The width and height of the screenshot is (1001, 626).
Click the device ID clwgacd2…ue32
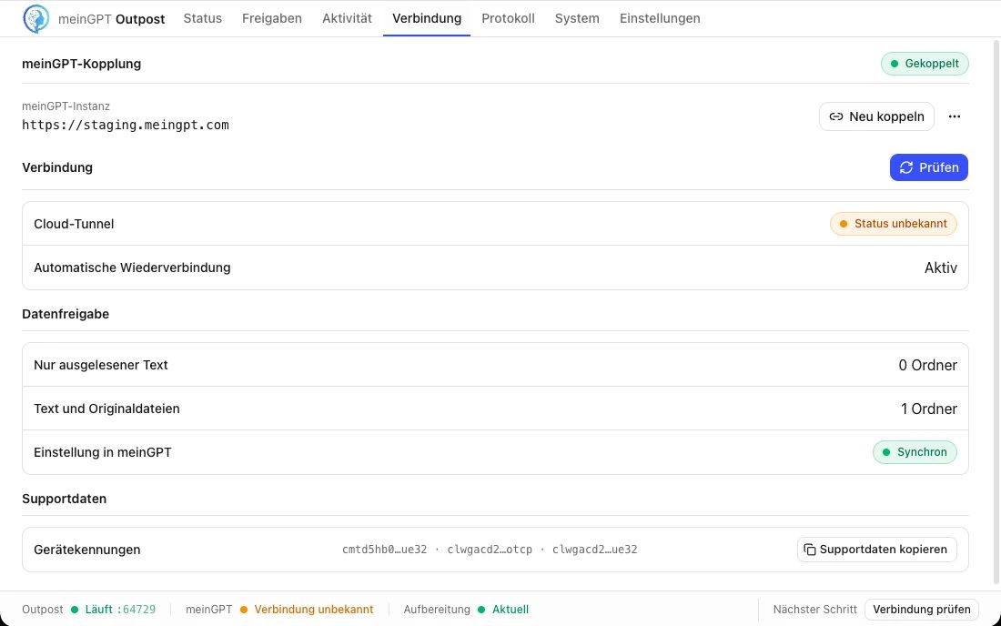pos(594,550)
